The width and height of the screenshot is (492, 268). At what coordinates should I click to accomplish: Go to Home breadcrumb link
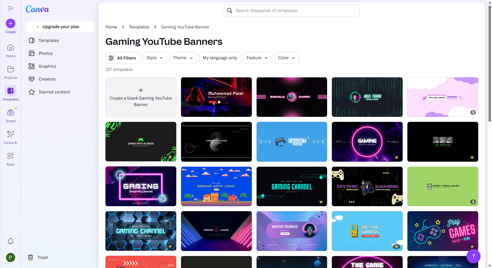point(111,27)
